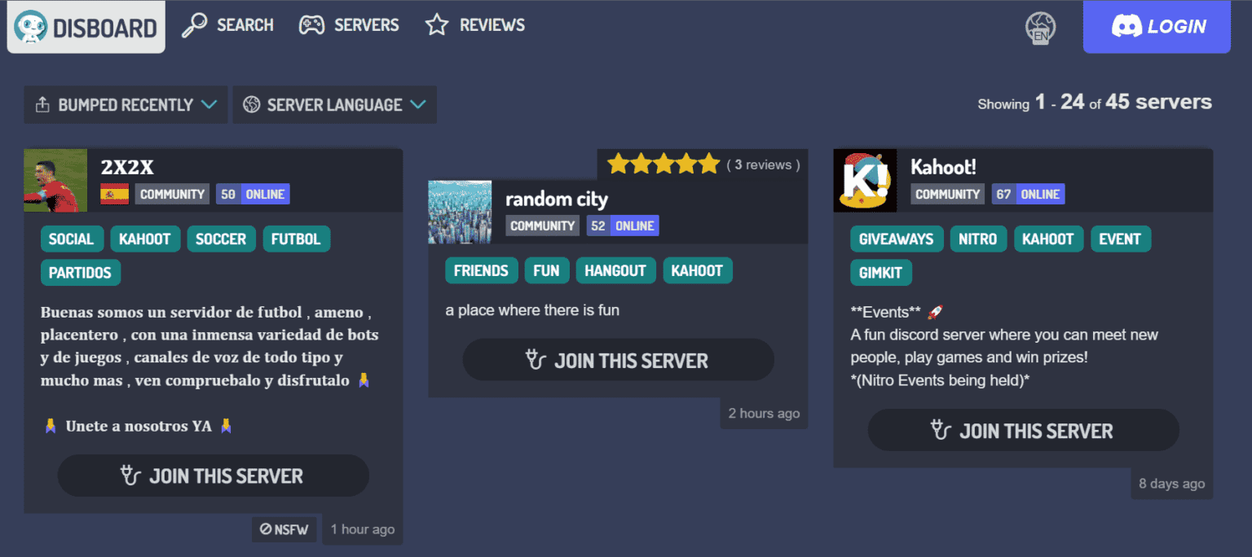Click the five-star rating on random city
The image size is (1252, 557).
tap(663, 164)
